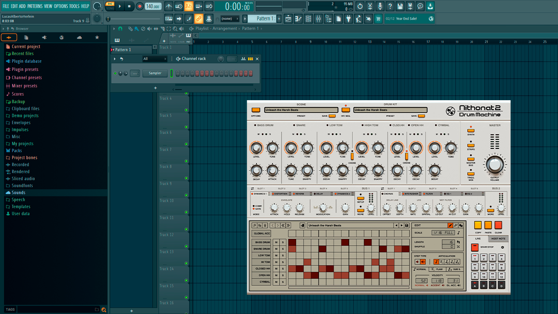The width and height of the screenshot is (558, 314).
Task: Solo the SNARE DRUM row with S
Action: coord(283,249)
